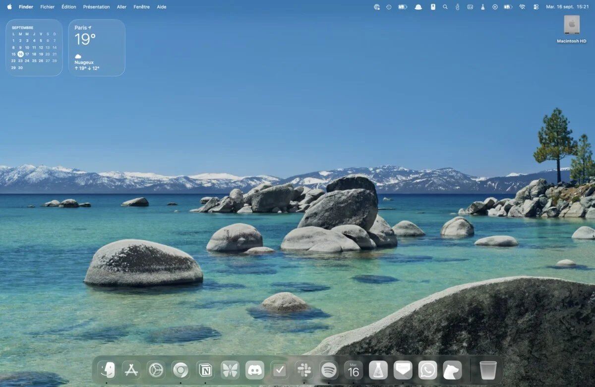Image resolution: width=595 pixels, height=387 pixels.
Task: Open the App Store from the Dock
Action: (x=131, y=370)
